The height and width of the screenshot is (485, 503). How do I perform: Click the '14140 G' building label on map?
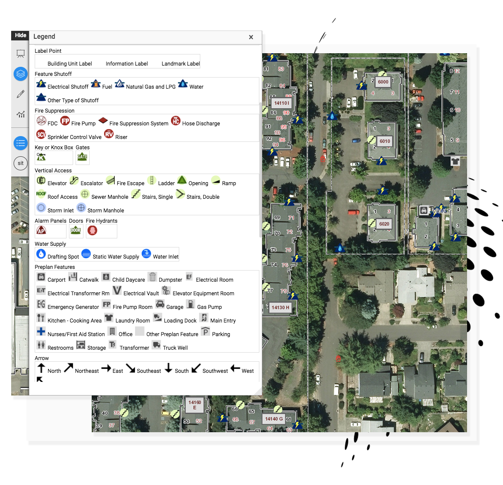click(x=274, y=419)
